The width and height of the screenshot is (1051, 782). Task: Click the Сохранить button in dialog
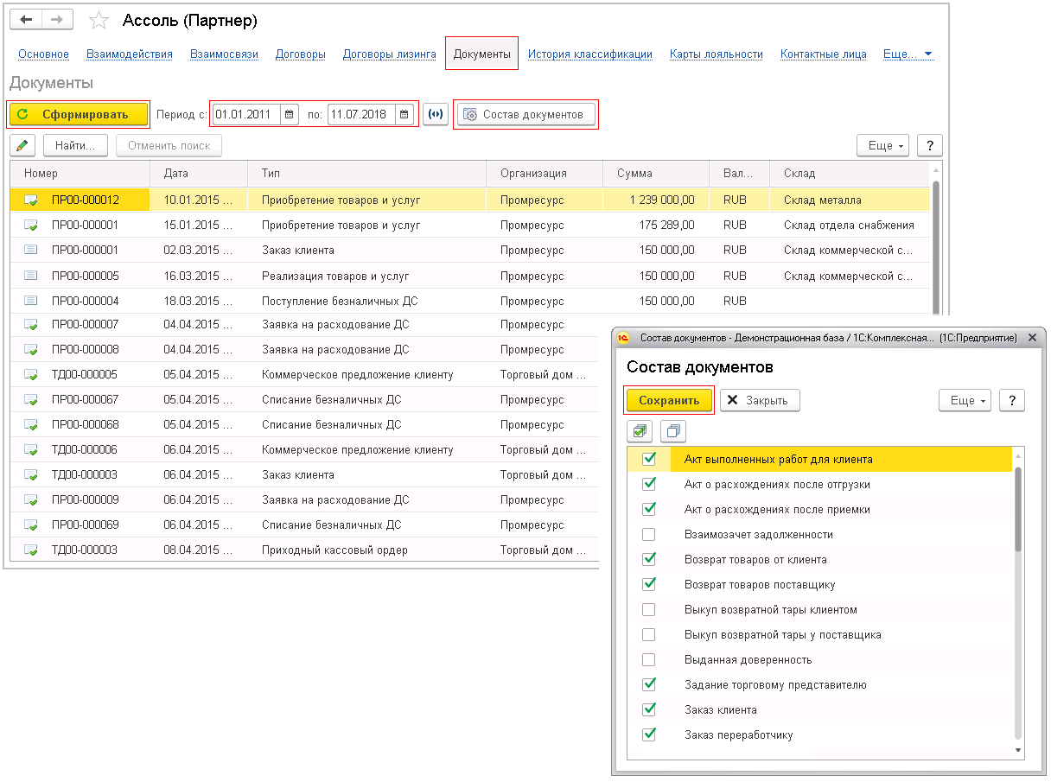(669, 400)
